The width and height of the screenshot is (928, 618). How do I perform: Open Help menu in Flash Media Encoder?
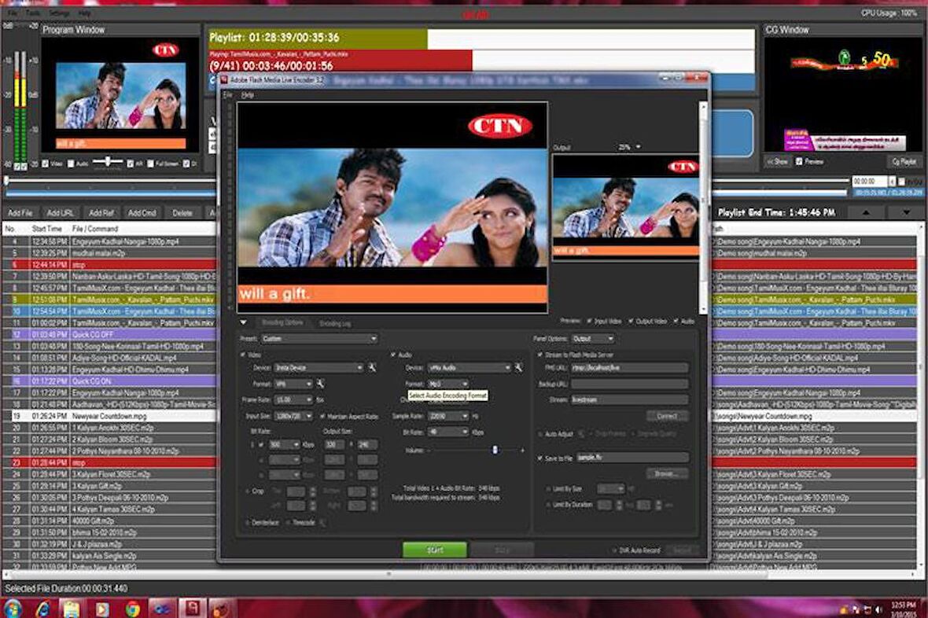[248, 94]
